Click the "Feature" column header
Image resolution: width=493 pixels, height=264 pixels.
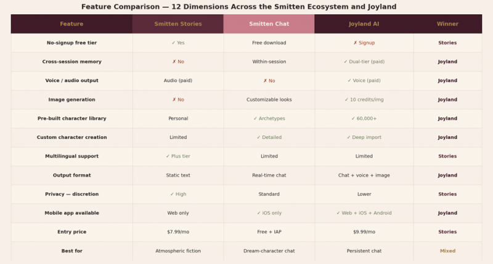71,24
